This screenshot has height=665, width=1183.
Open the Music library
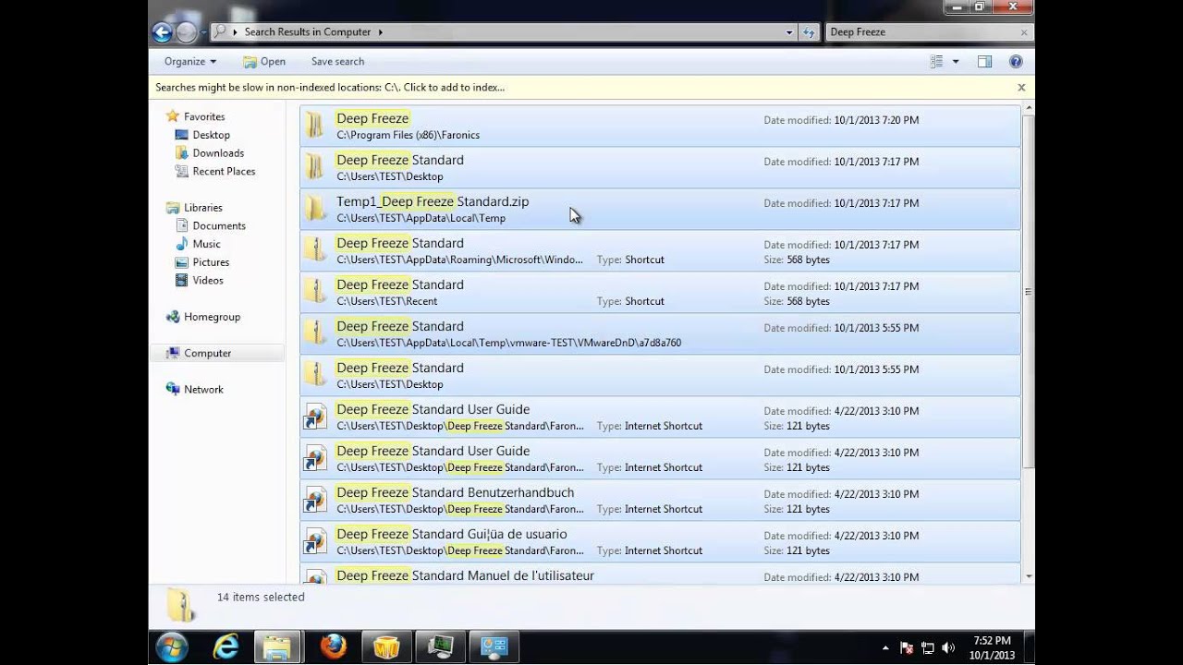click(206, 245)
